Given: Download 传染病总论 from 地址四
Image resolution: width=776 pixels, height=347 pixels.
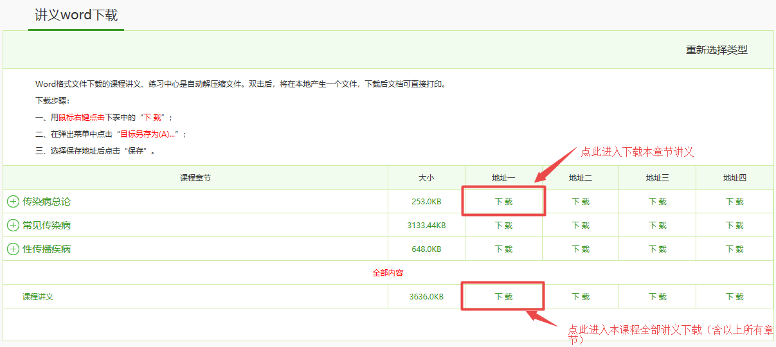Looking at the screenshot, I should pos(735,202).
